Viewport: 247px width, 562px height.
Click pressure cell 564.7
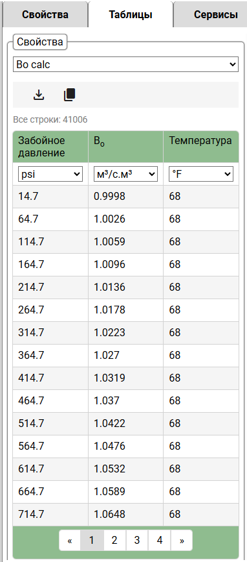point(50,446)
